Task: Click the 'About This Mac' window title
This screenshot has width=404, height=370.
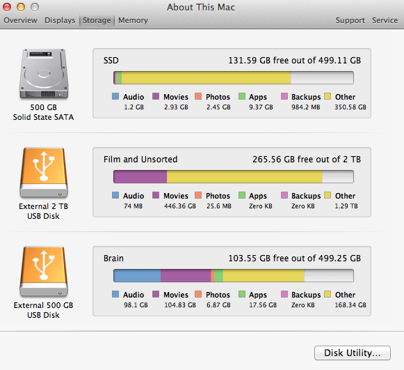Action: (201, 7)
